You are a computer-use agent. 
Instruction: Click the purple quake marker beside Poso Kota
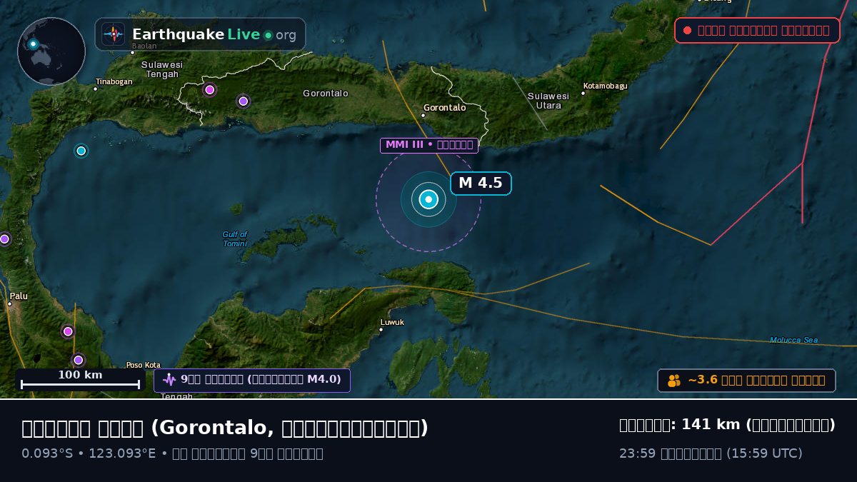pyautogui.click(x=79, y=360)
